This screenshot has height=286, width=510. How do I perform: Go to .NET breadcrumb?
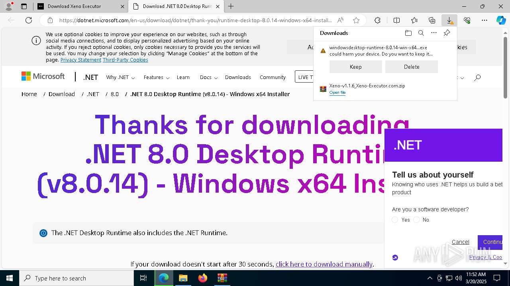[x=93, y=94]
